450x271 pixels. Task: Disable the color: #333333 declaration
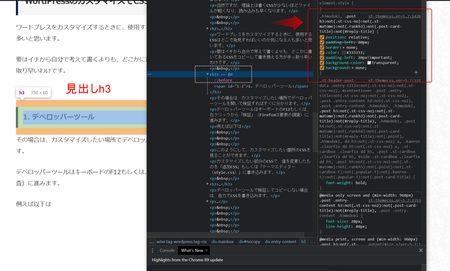[322, 52]
